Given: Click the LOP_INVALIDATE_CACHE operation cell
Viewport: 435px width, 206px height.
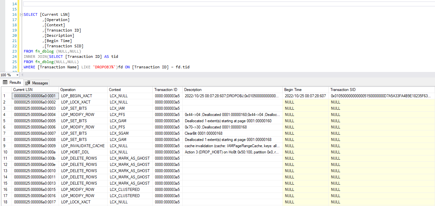Looking at the screenshot, I should tap(83, 146).
